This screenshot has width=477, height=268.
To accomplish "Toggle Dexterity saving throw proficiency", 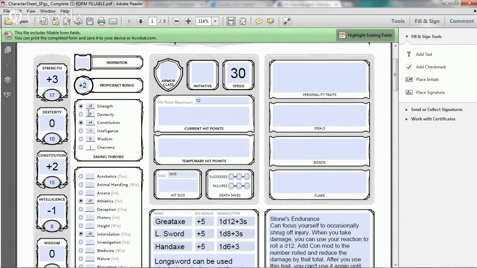I will [81, 114].
